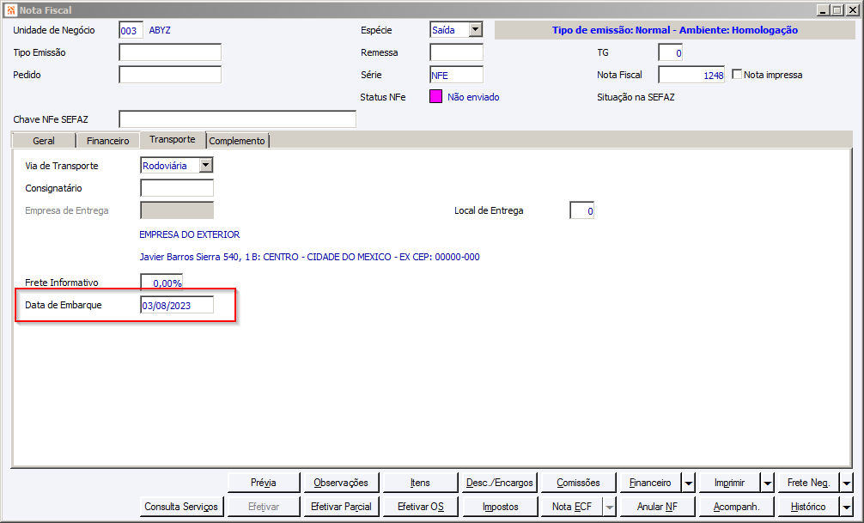
Task: Focus the Consignatário field
Action: tap(177, 188)
